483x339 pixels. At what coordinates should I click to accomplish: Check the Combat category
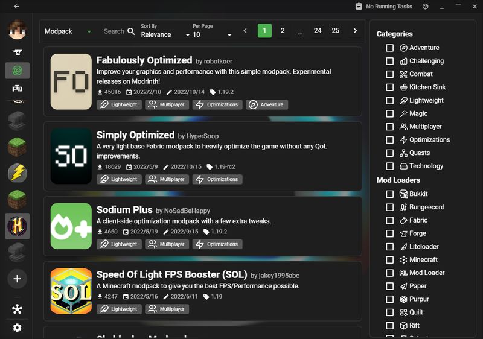(x=389, y=74)
